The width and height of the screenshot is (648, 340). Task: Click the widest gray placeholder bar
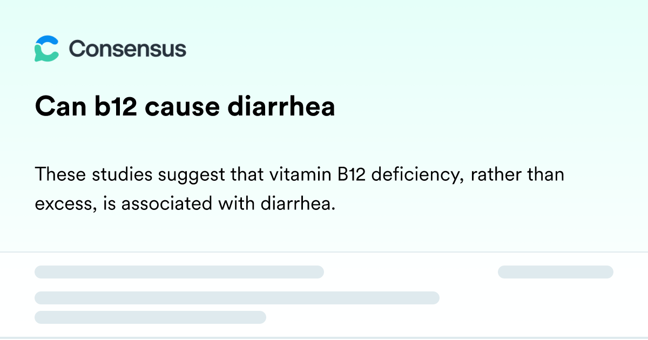237,298
